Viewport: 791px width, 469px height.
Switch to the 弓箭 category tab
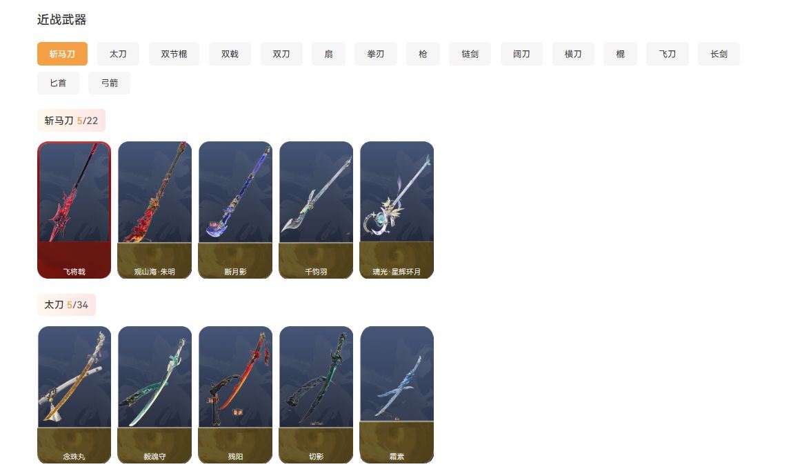point(110,83)
